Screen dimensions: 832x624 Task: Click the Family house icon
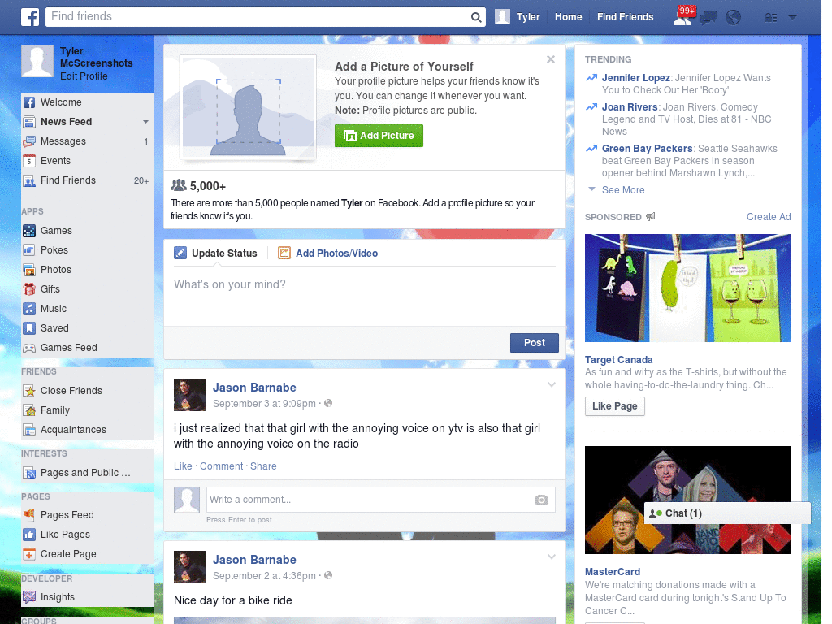click(x=29, y=410)
